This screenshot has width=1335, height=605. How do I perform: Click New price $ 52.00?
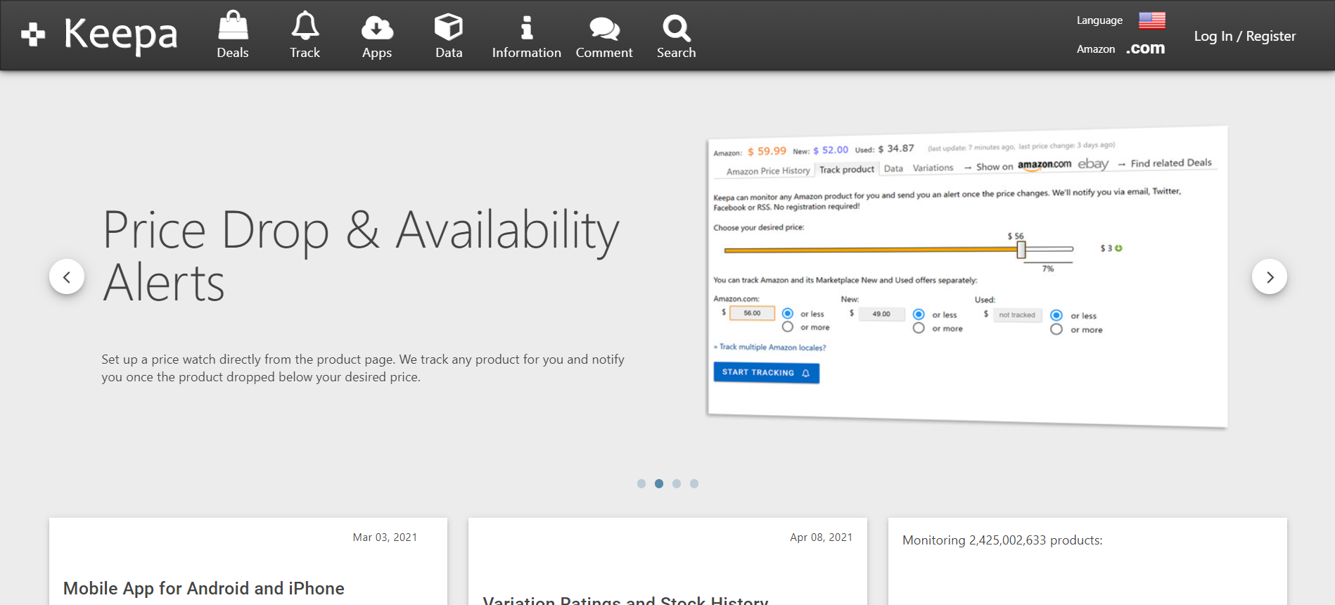pyautogui.click(x=831, y=150)
